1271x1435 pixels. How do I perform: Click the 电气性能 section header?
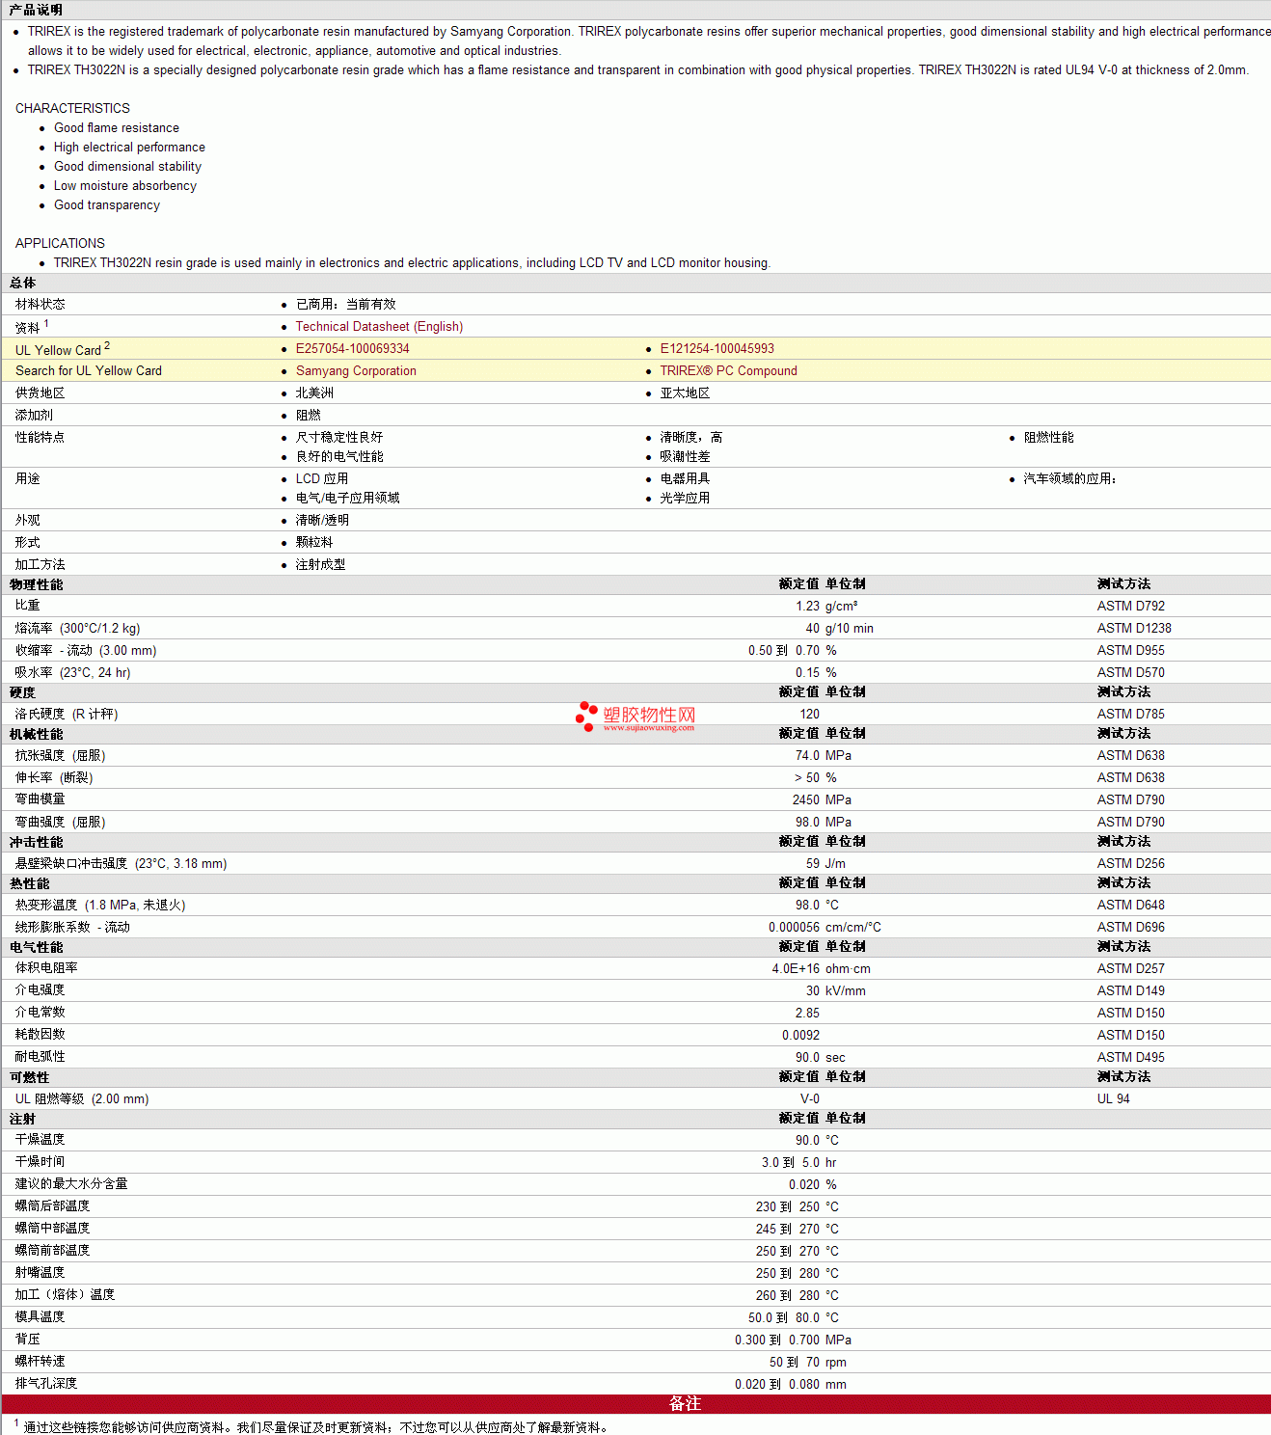[36, 948]
